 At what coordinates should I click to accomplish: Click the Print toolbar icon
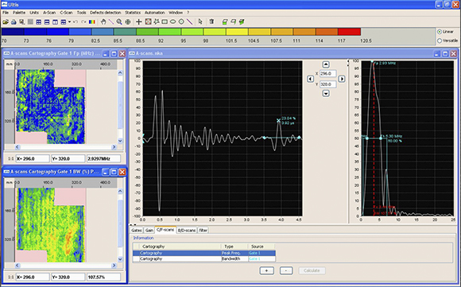[14, 21]
